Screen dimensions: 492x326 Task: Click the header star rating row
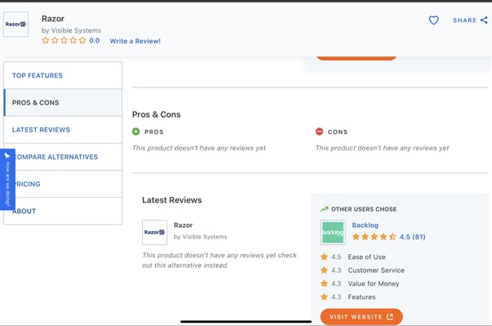point(64,41)
